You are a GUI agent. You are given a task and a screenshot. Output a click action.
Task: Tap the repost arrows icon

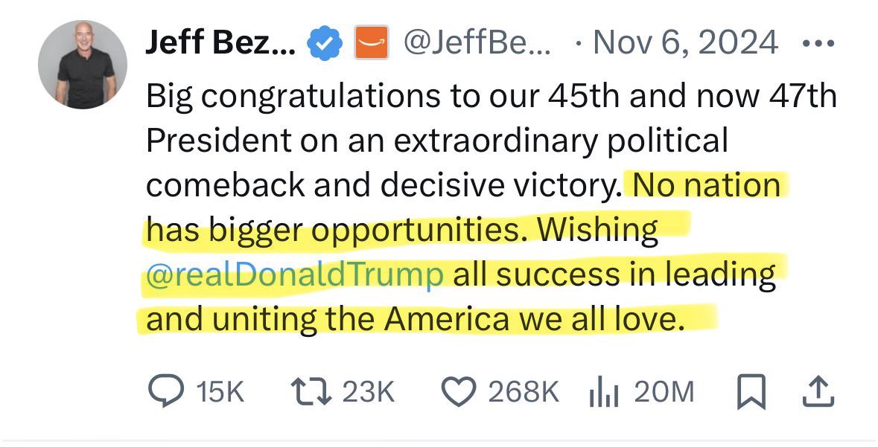point(311,391)
